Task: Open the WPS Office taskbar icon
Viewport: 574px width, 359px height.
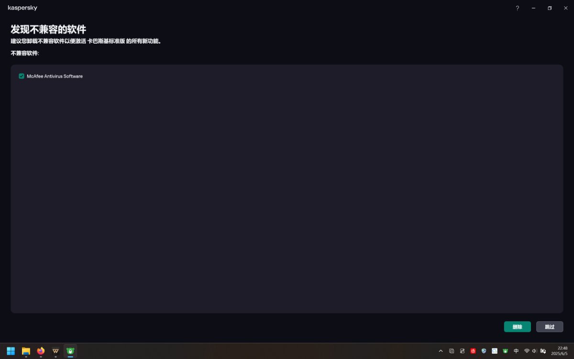Action: coord(55,351)
